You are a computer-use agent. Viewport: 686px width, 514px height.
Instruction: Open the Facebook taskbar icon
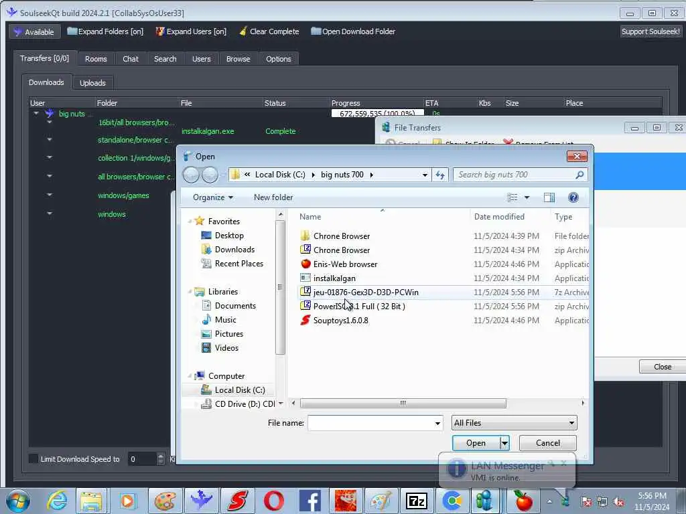310,501
